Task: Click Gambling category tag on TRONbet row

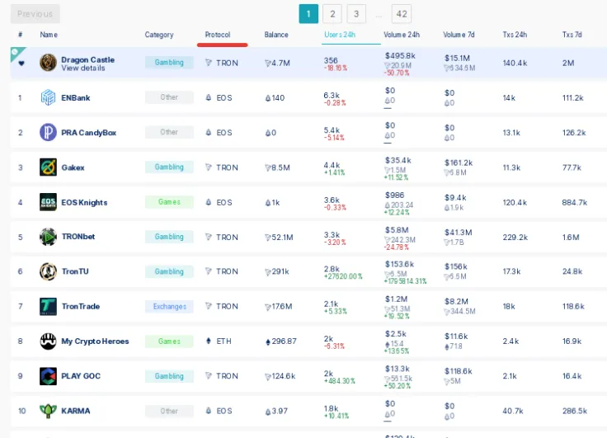Action: click(169, 237)
